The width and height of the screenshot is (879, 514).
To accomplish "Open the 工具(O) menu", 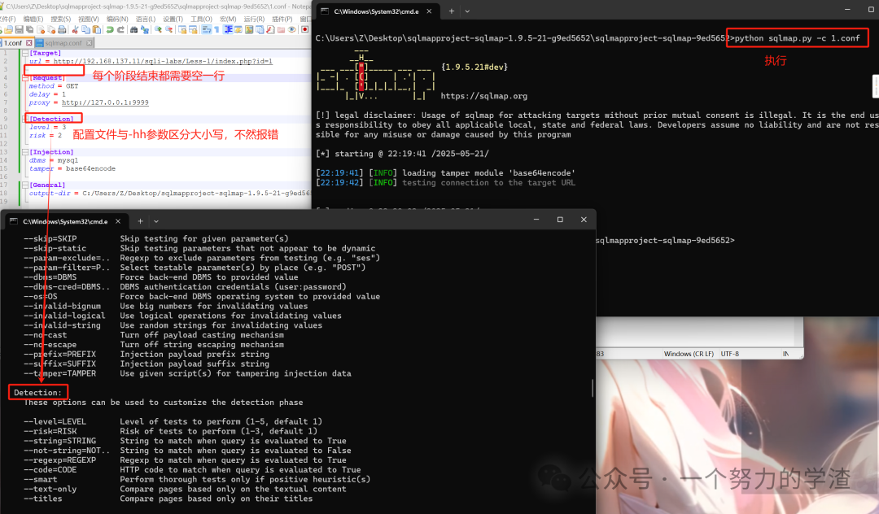I will (x=201, y=19).
